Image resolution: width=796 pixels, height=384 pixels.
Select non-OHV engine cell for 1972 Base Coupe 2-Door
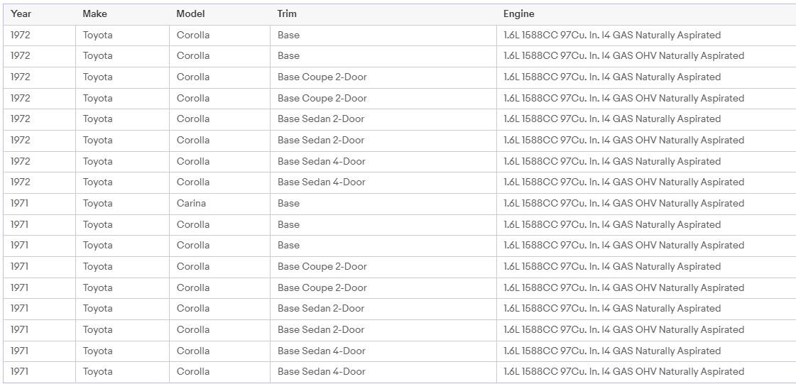[x=611, y=77]
